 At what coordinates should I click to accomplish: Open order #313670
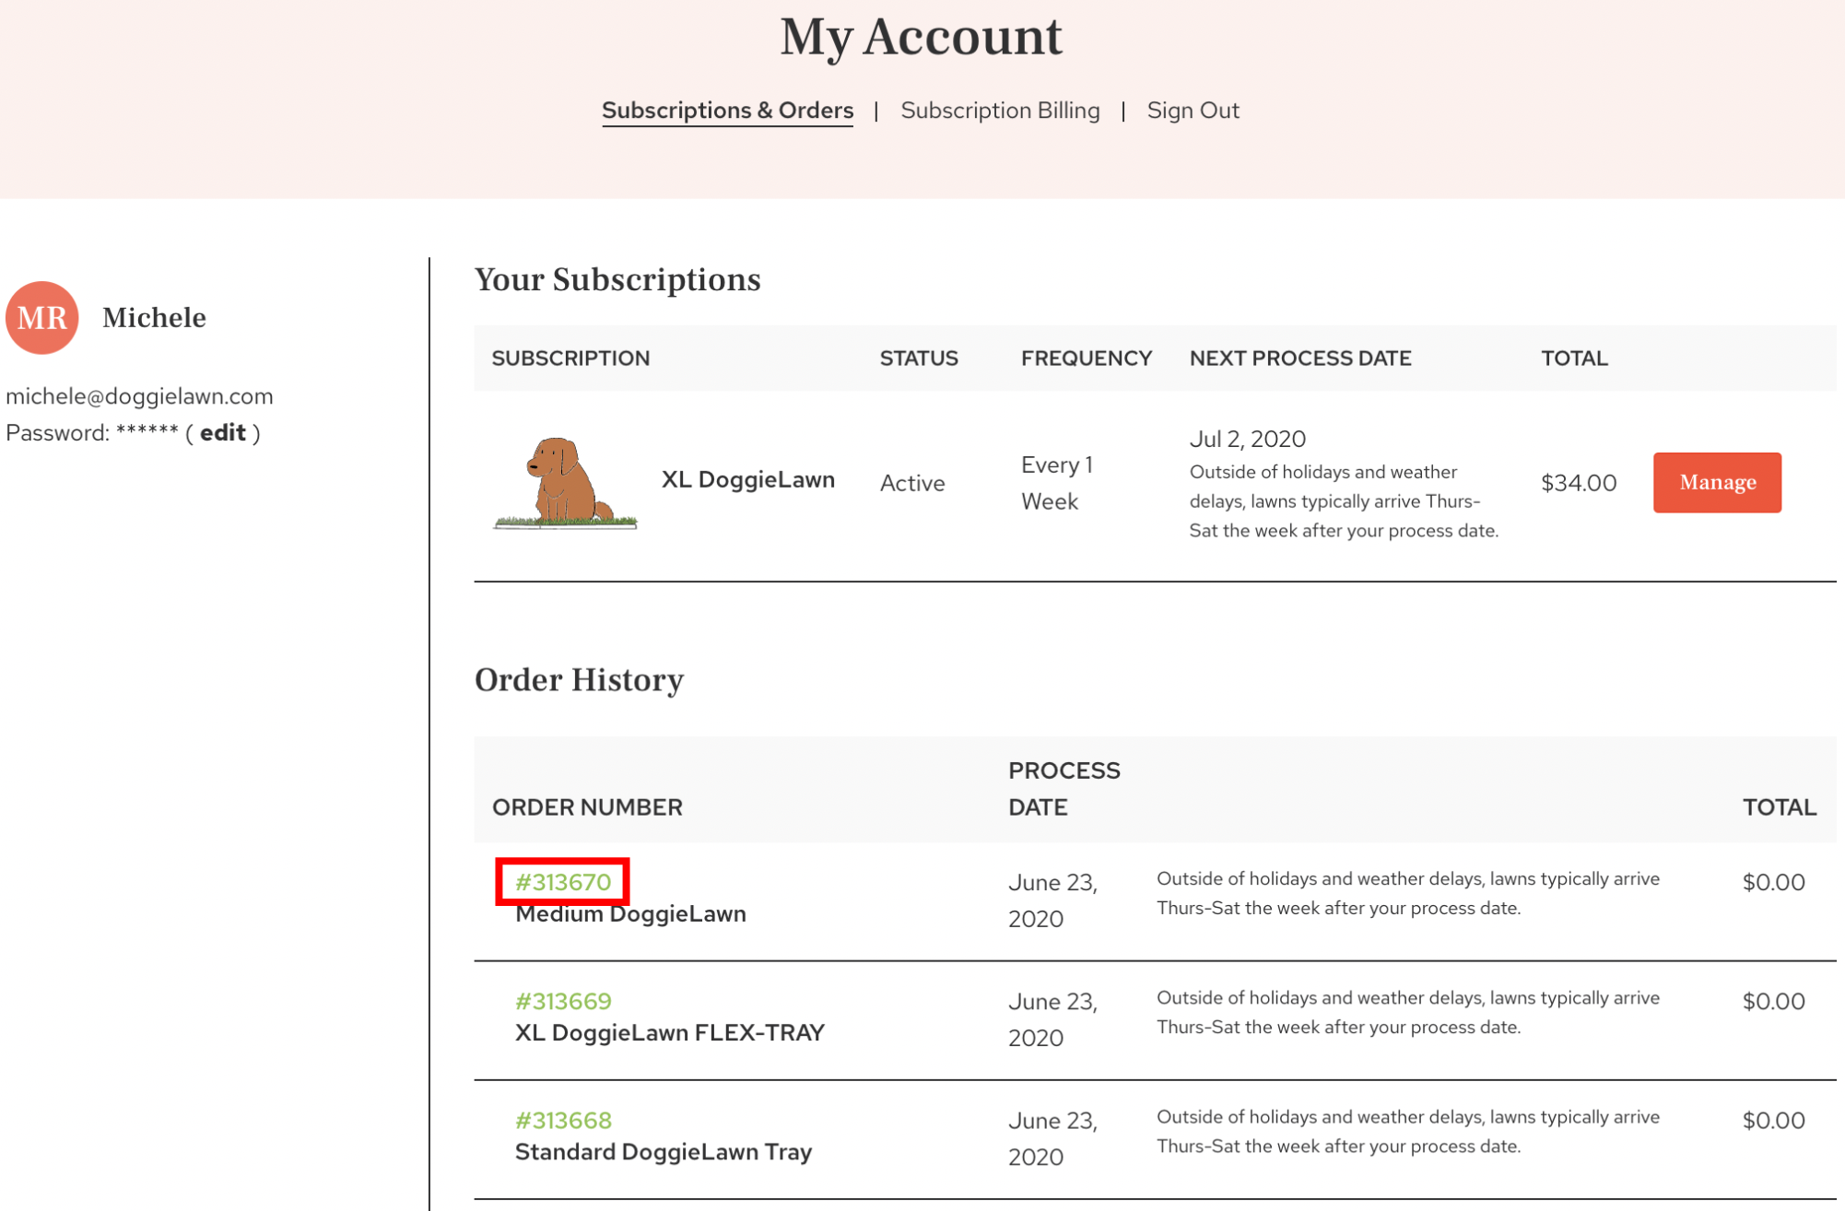click(563, 882)
